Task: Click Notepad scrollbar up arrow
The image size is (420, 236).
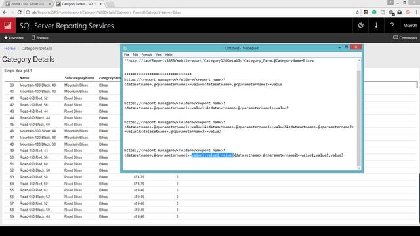Action: coord(359,60)
